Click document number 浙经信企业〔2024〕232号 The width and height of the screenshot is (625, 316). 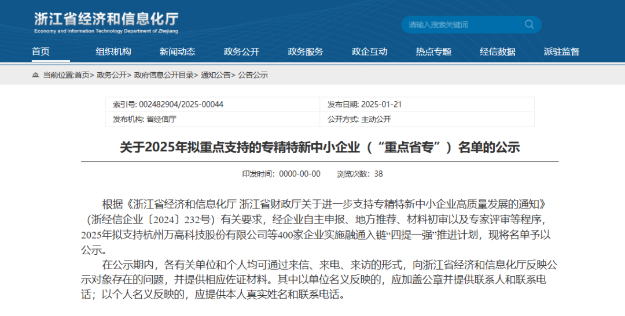click(153, 220)
